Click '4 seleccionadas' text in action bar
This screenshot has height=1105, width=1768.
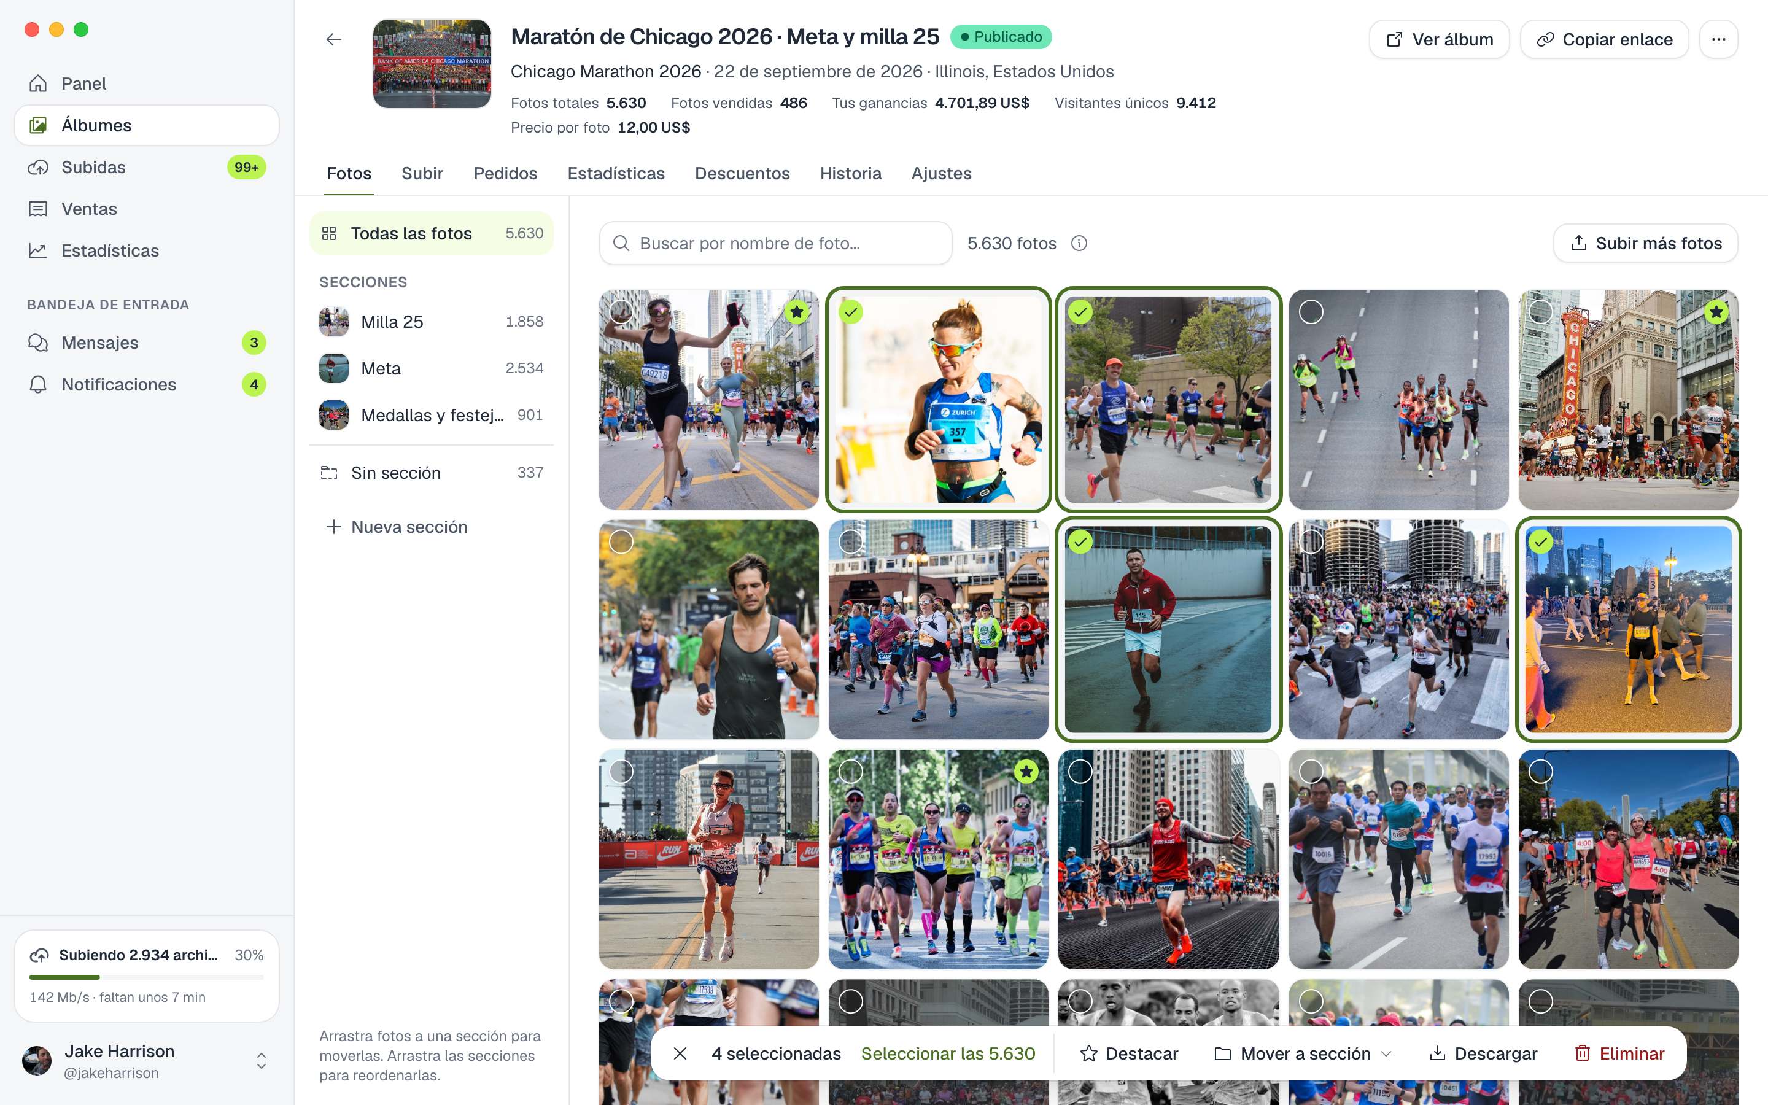776,1053
